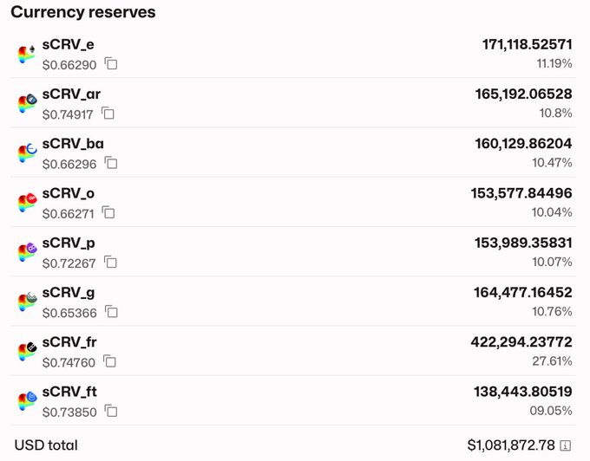
Task: Select the sCRV_g token name
Action: pos(69,292)
